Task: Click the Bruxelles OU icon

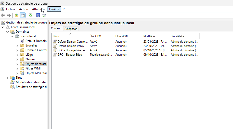Action: pos(22,45)
